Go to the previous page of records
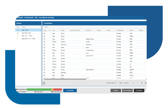The image size is (168, 108). pos(138,83)
